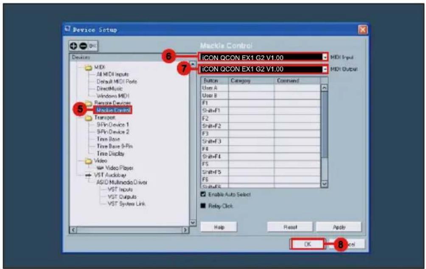Select the MIDI folder icon

point(88,67)
